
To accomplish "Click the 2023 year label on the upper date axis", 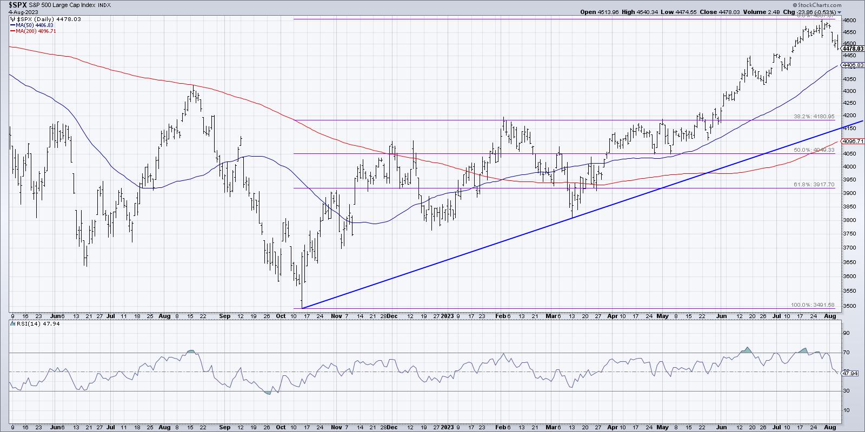I will pyautogui.click(x=448, y=315).
